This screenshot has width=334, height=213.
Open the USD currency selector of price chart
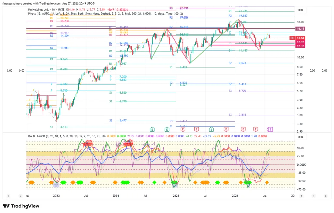tap(300, 10)
